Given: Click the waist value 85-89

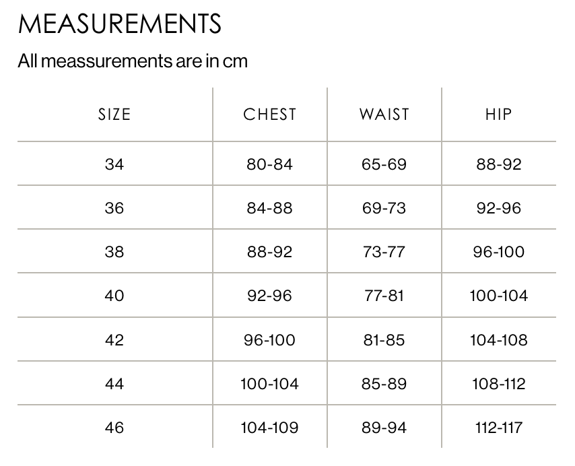Looking at the screenshot, I should point(384,384).
